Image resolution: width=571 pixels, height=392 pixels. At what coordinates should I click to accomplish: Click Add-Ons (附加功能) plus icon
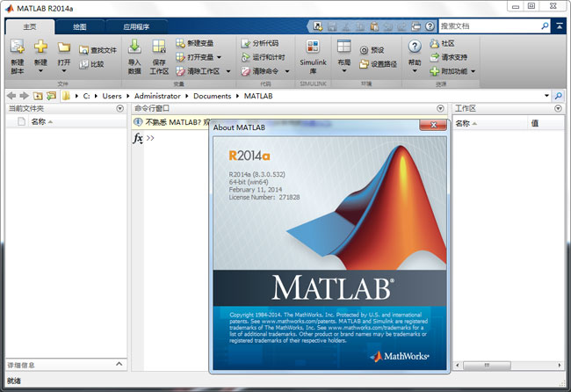coord(435,71)
